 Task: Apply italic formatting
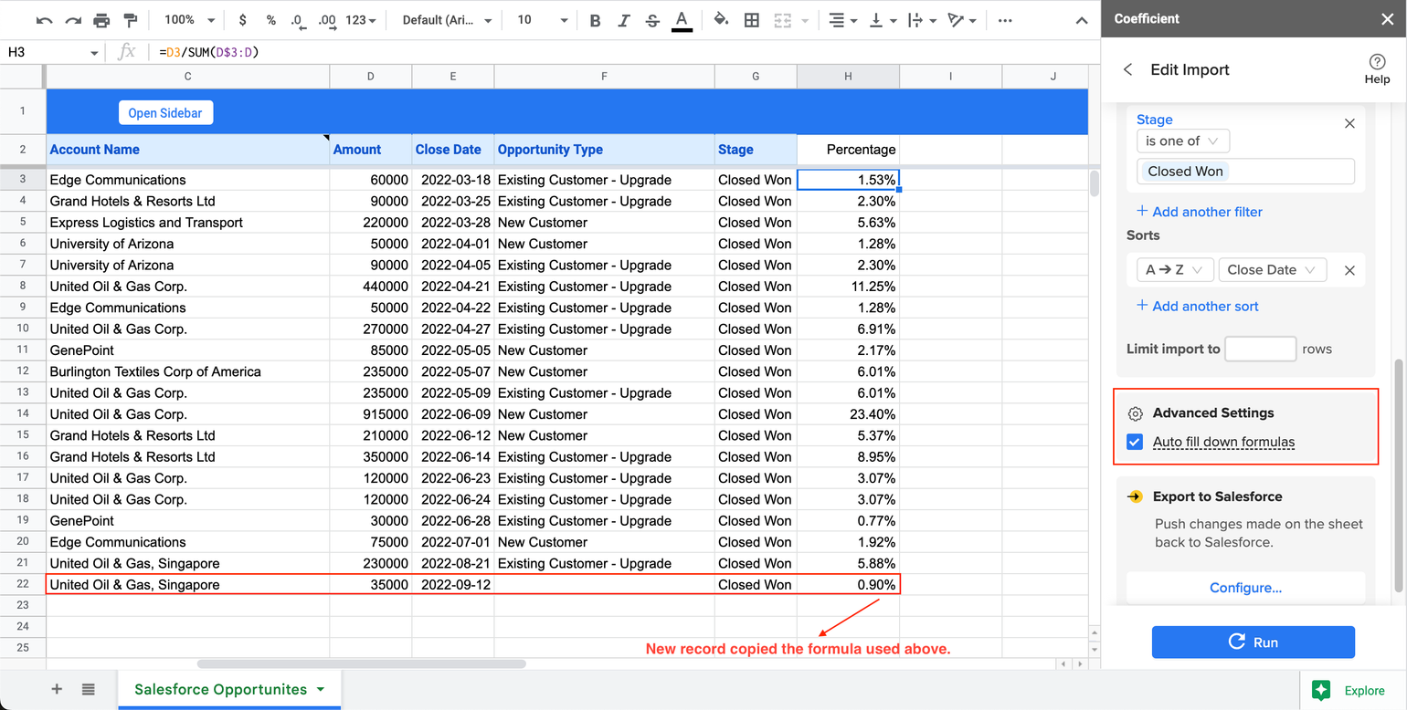[x=623, y=20]
